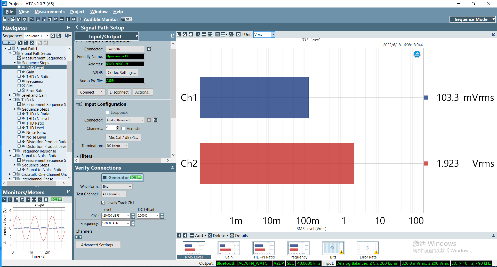Open Mic Cal / dBSPL dialog
The image size is (497, 267).
(x=123, y=137)
